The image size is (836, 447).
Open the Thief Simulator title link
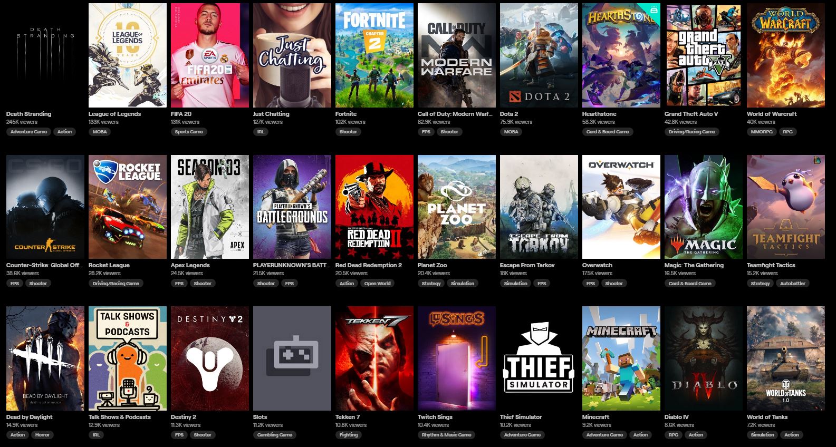click(x=521, y=417)
